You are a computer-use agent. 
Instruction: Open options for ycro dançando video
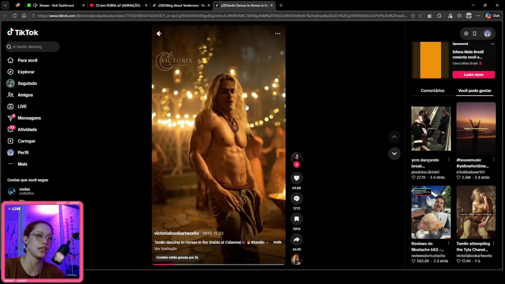coord(449,160)
